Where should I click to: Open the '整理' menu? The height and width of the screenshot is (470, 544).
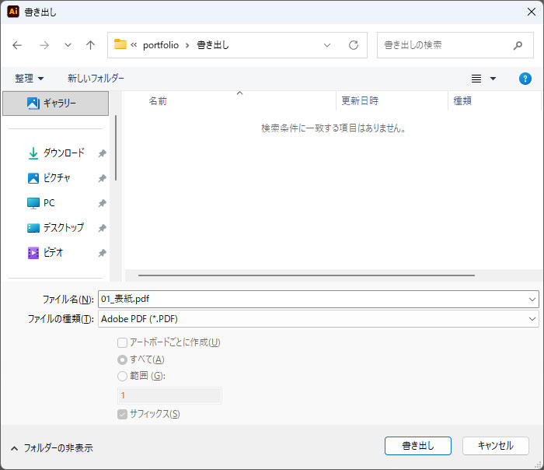coord(30,79)
